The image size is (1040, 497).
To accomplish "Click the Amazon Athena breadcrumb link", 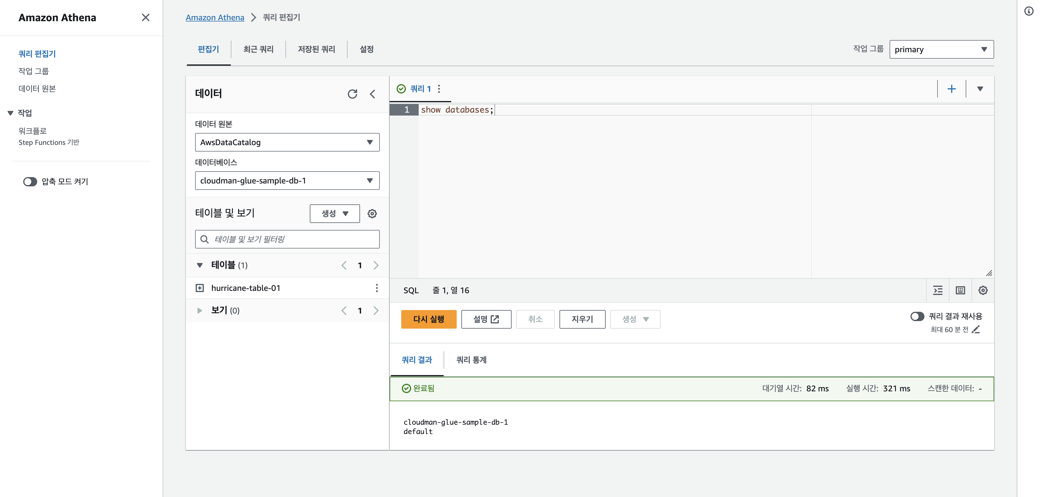I will pyautogui.click(x=215, y=17).
